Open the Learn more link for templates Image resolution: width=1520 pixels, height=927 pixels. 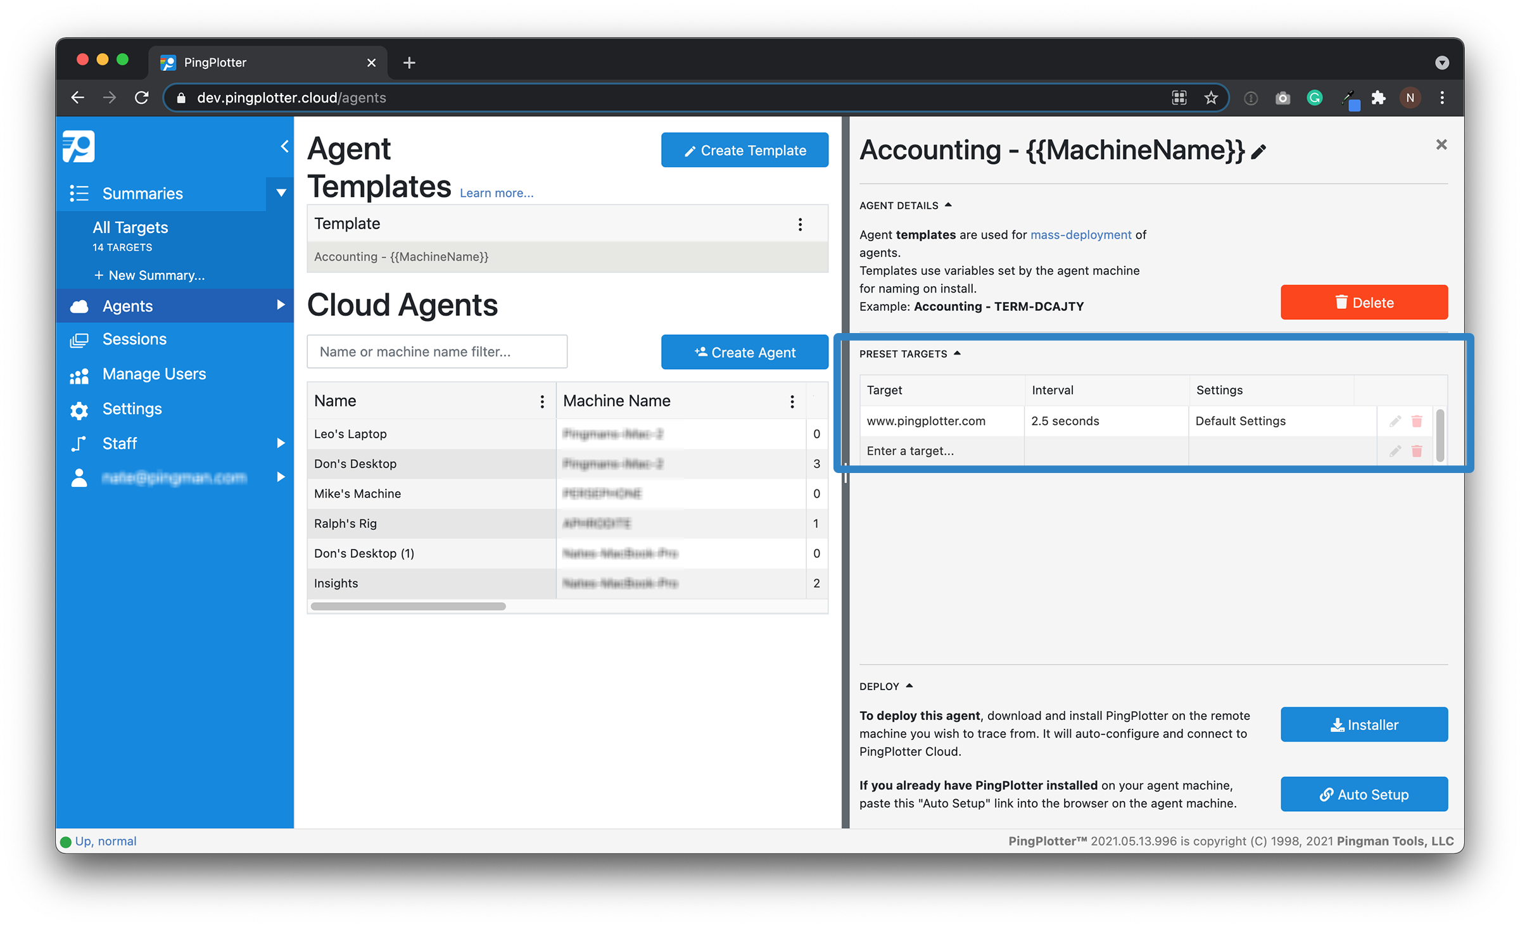tap(496, 192)
